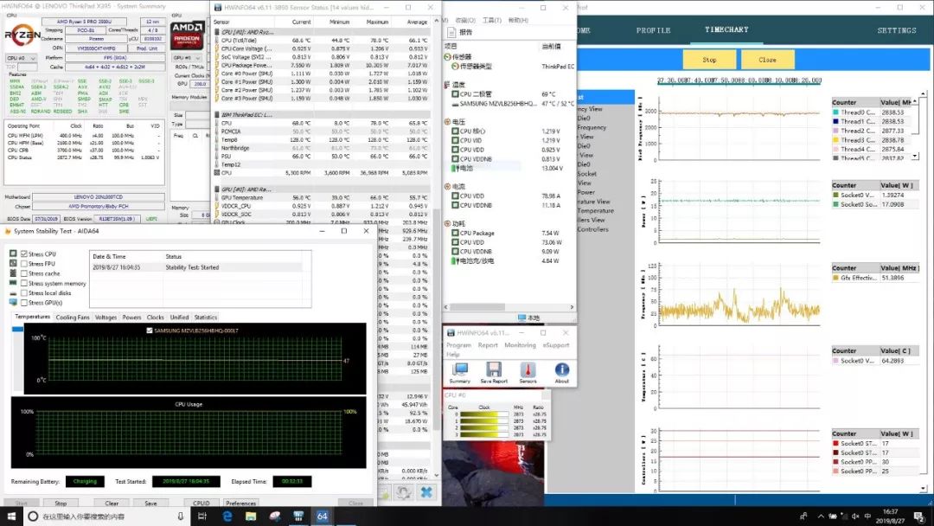This screenshot has height=526, width=934.
Task: Click the AIDA64 taskbar icon
Action: pyautogui.click(x=322, y=516)
